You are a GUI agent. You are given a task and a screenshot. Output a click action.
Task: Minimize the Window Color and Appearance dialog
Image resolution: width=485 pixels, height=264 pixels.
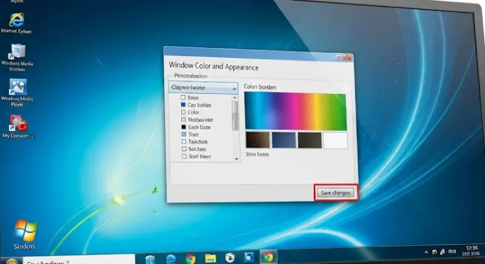(338, 57)
